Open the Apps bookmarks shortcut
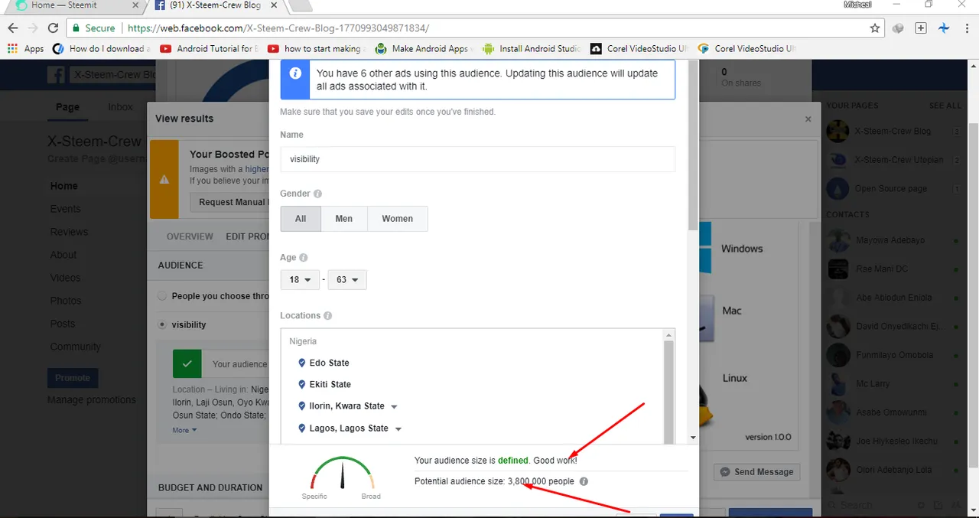 coord(25,48)
